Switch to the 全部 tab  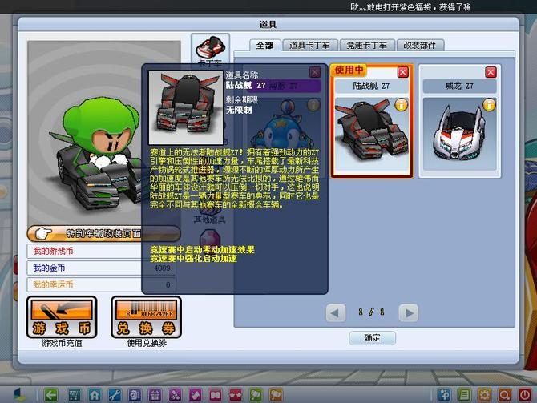tap(265, 45)
